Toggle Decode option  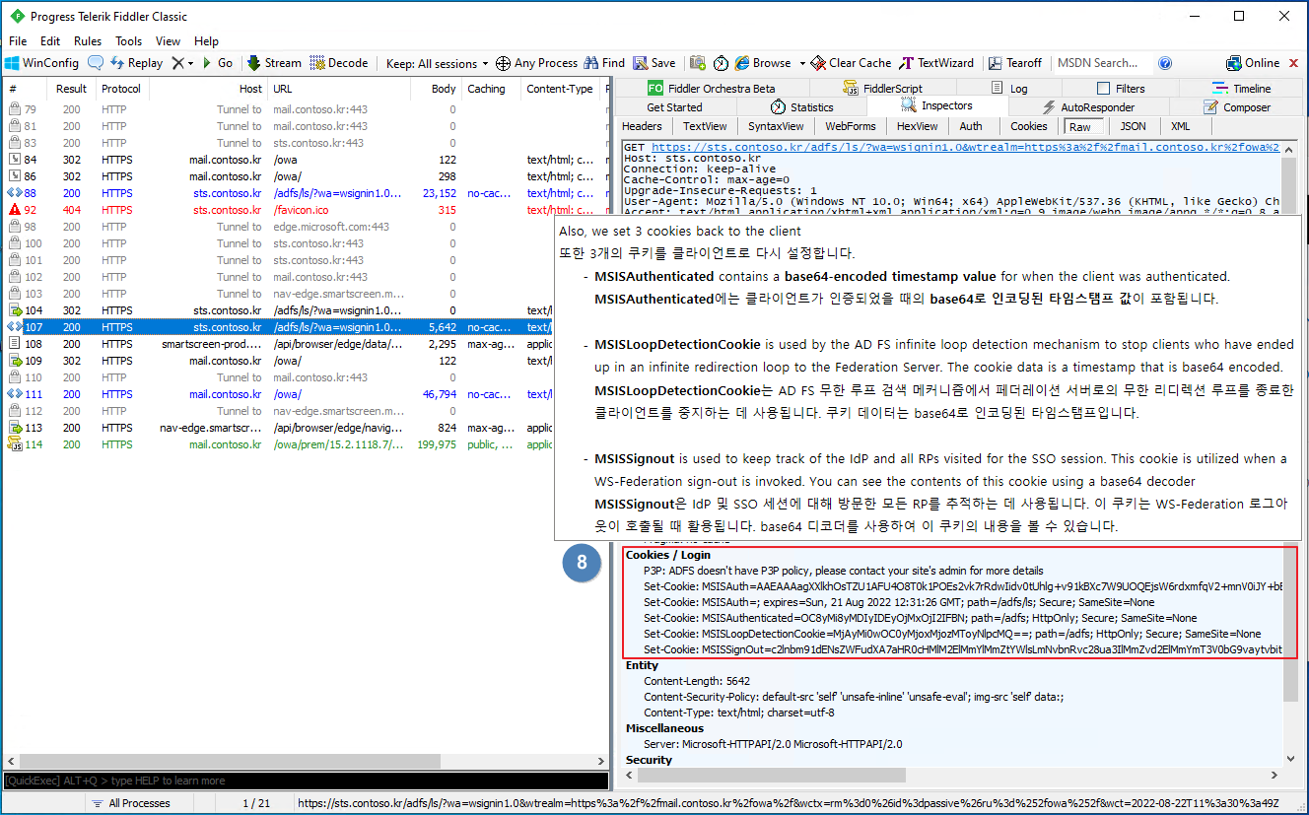339,63
